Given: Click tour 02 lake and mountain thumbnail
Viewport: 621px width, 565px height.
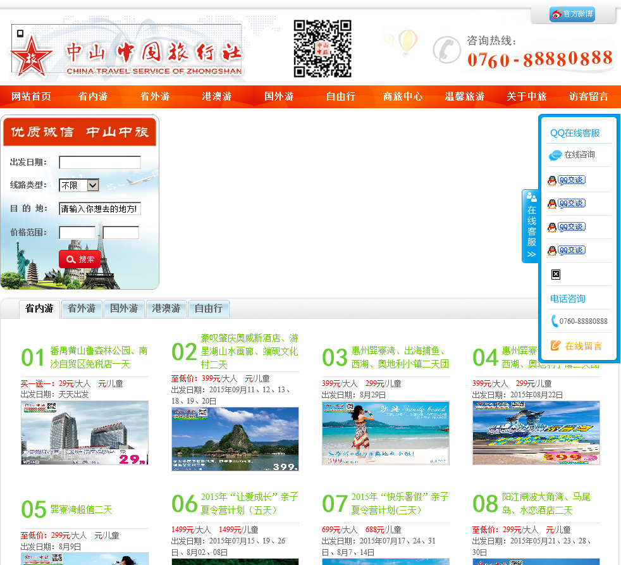Looking at the screenshot, I should [x=235, y=439].
